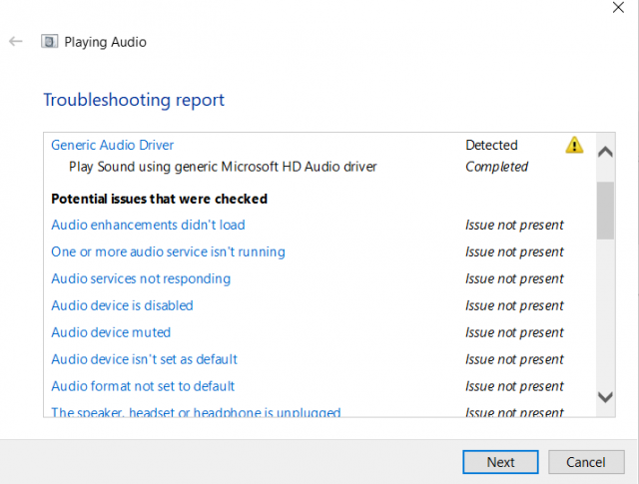639x484 pixels.
Task: Click 'Issue not present' beside Audio device is disabled
Action: pyautogui.click(x=514, y=305)
